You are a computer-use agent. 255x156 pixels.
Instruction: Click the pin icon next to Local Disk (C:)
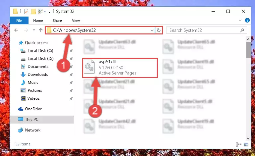(x=71, y=51)
